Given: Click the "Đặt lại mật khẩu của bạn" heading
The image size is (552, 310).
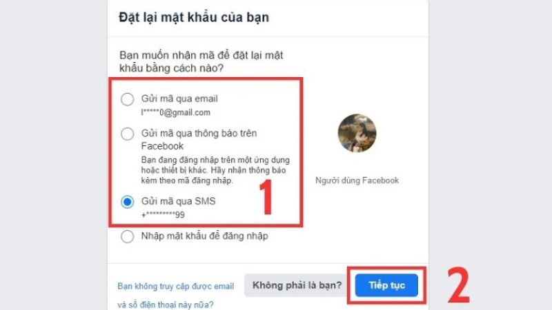Looking at the screenshot, I should 194,17.
